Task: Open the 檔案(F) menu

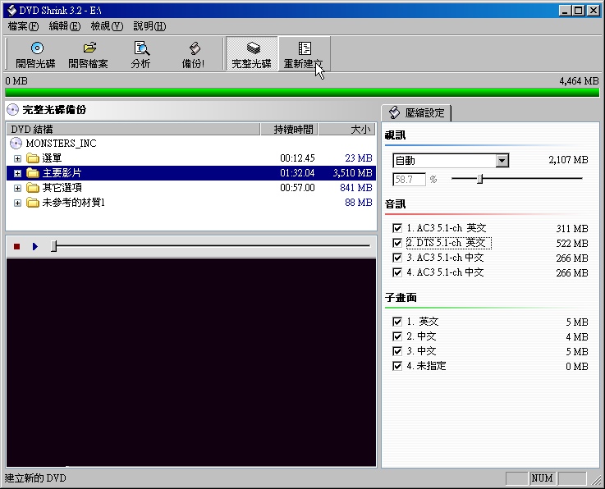Action: point(23,26)
